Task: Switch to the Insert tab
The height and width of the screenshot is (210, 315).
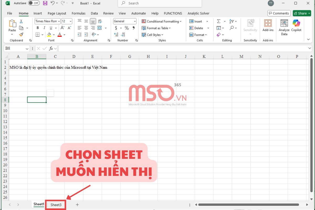Action: 38,13
